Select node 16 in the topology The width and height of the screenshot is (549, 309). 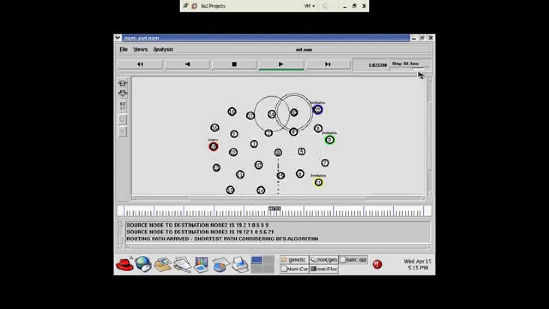coord(214,127)
